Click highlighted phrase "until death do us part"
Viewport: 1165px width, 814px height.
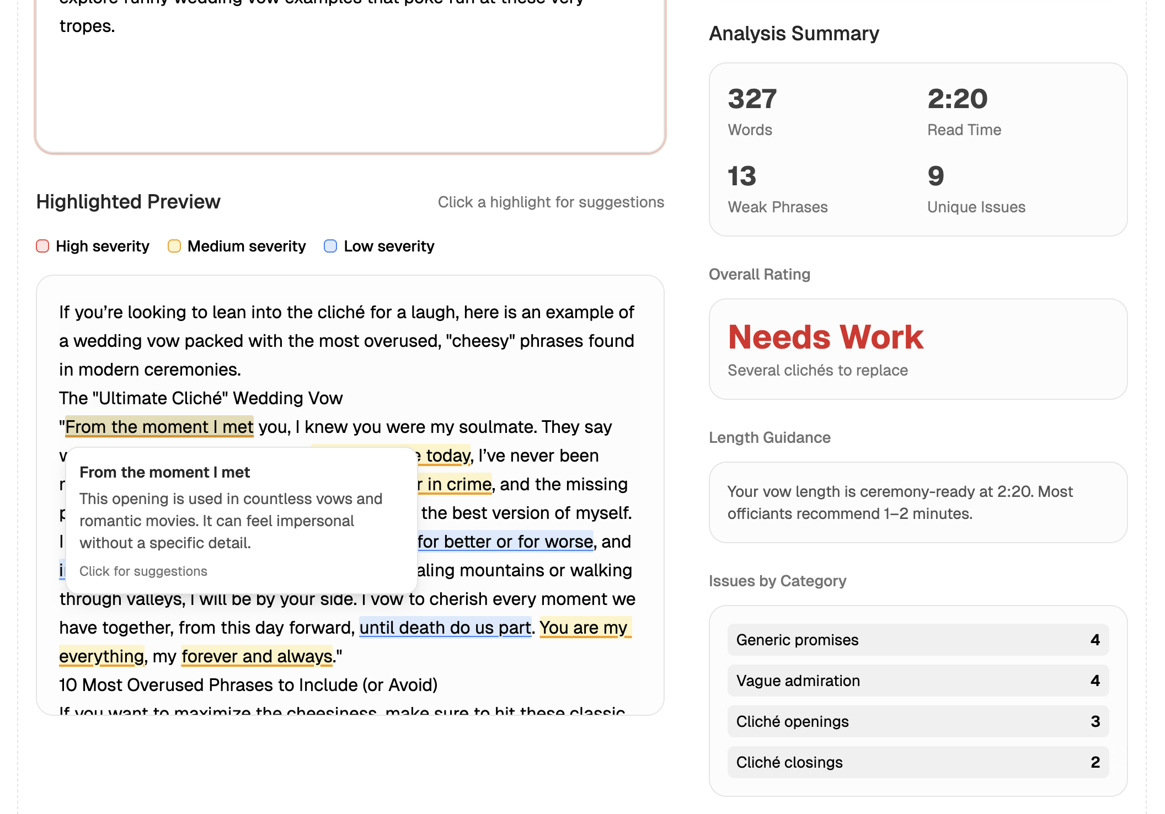(445, 628)
